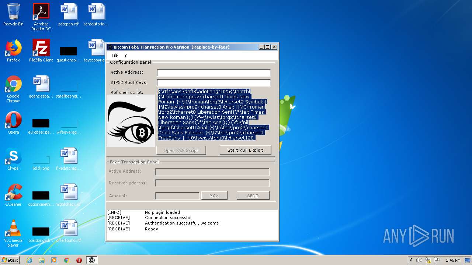Click the Receiver address field
The height and width of the screenshot is (265, 472).
[x=212, y=183]
